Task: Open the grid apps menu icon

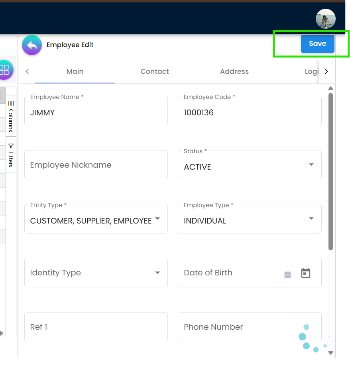Action: (5, 70)
